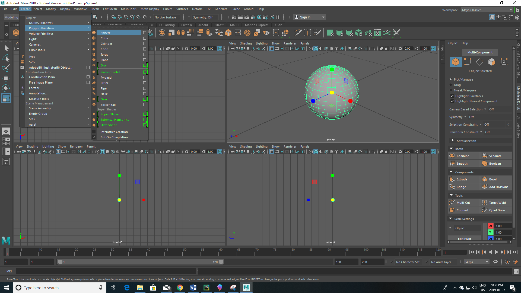The width and height of the screenshot is (521, 293).
Task: Click the play forward button
Action: [496, 252]
